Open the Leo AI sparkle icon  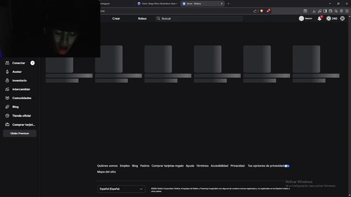tap(336, 11)
